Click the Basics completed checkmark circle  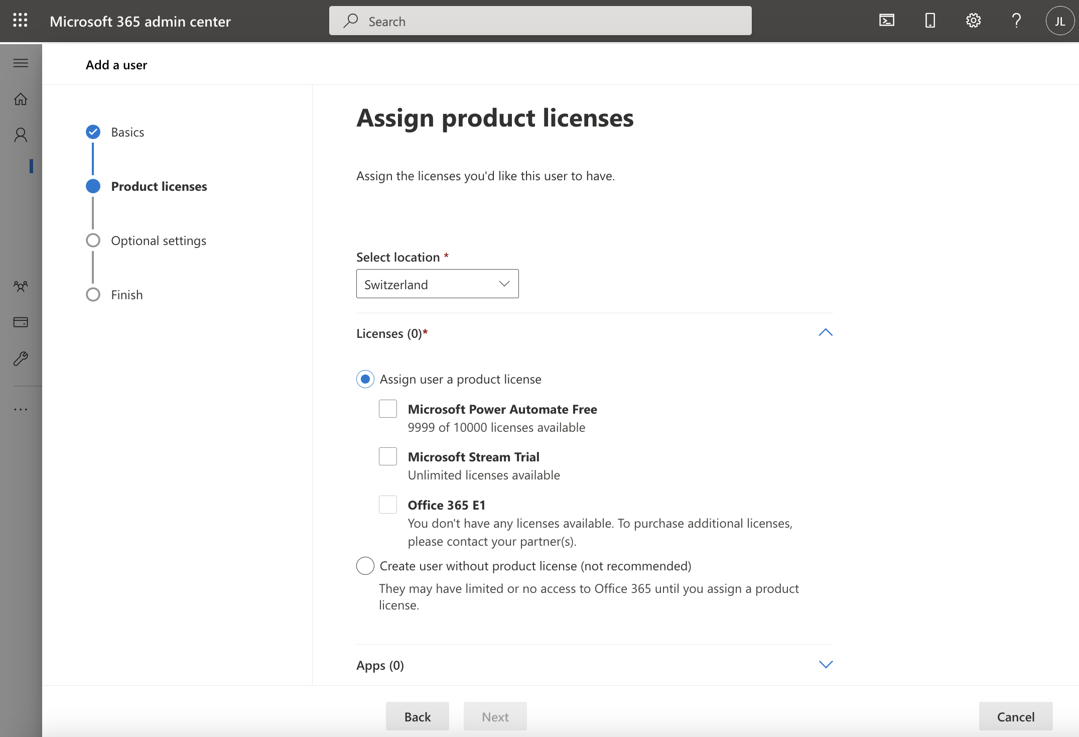pyautogui.click(x=93, y=132)
